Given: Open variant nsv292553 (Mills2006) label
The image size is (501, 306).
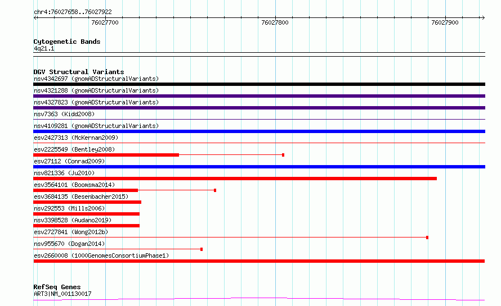Looking at the screenshot, I should [x=69, y=208].
